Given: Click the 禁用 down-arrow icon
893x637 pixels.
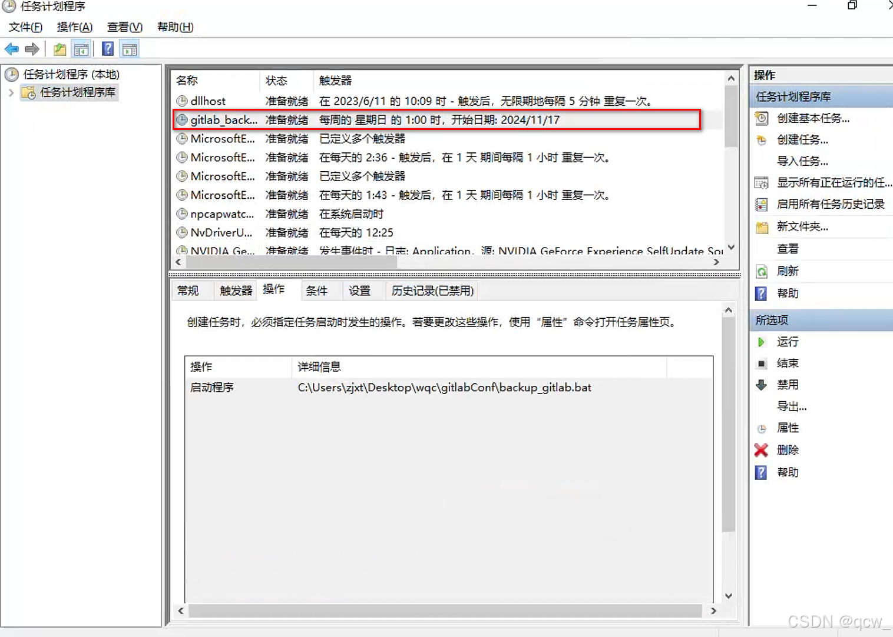Looking at the screenshot, I should (x=761, y=385).
